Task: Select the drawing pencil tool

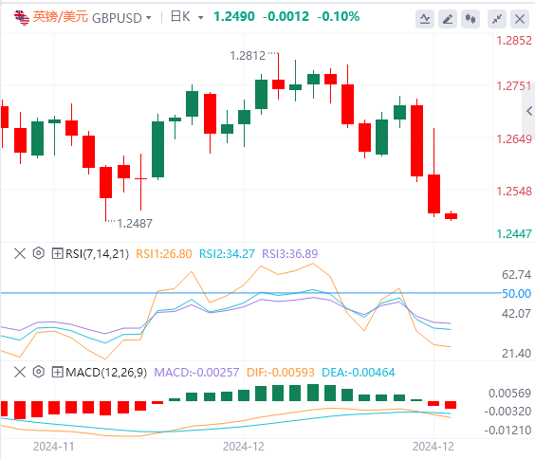Action: (x=448, y=19)
